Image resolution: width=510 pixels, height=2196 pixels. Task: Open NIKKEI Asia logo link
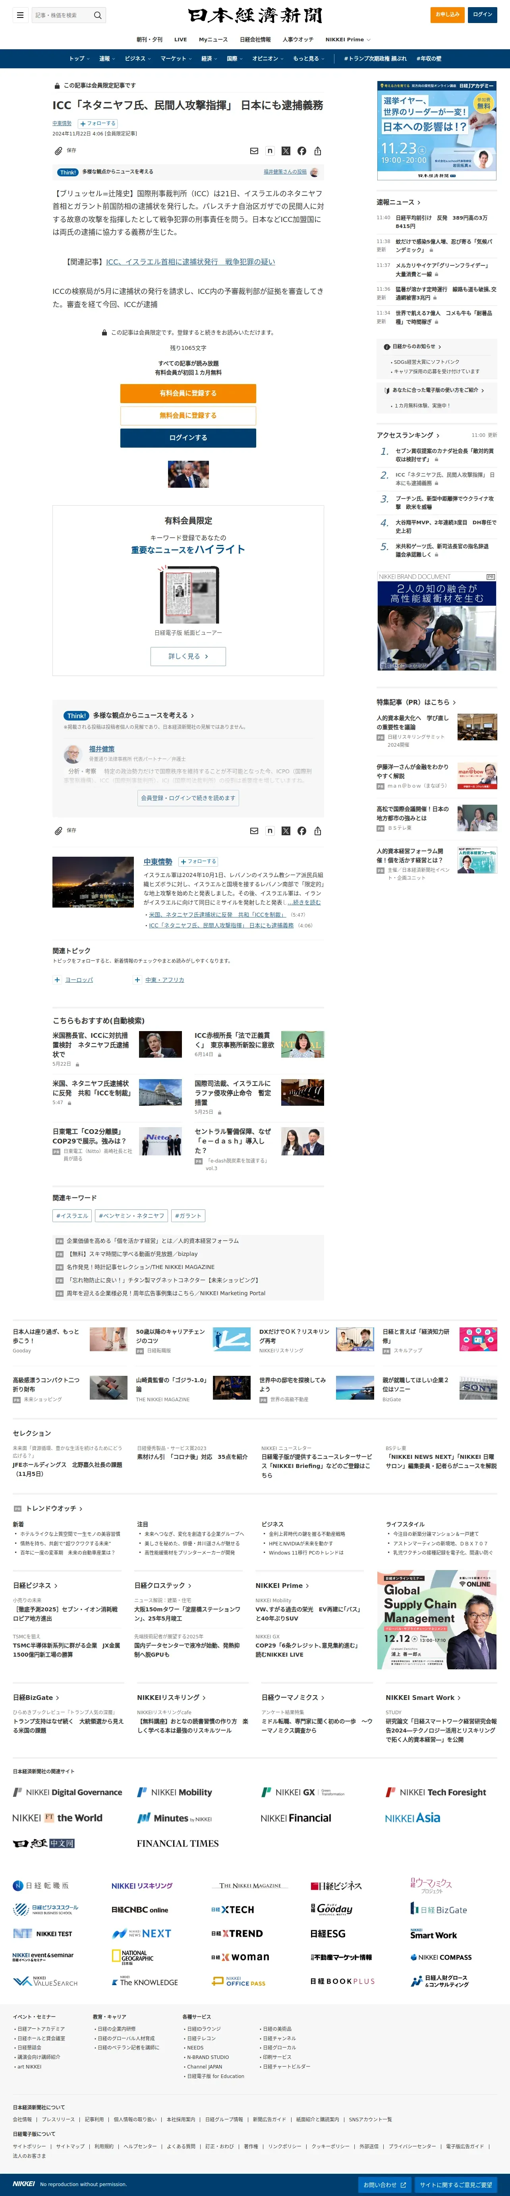[x=413, y=1817]
